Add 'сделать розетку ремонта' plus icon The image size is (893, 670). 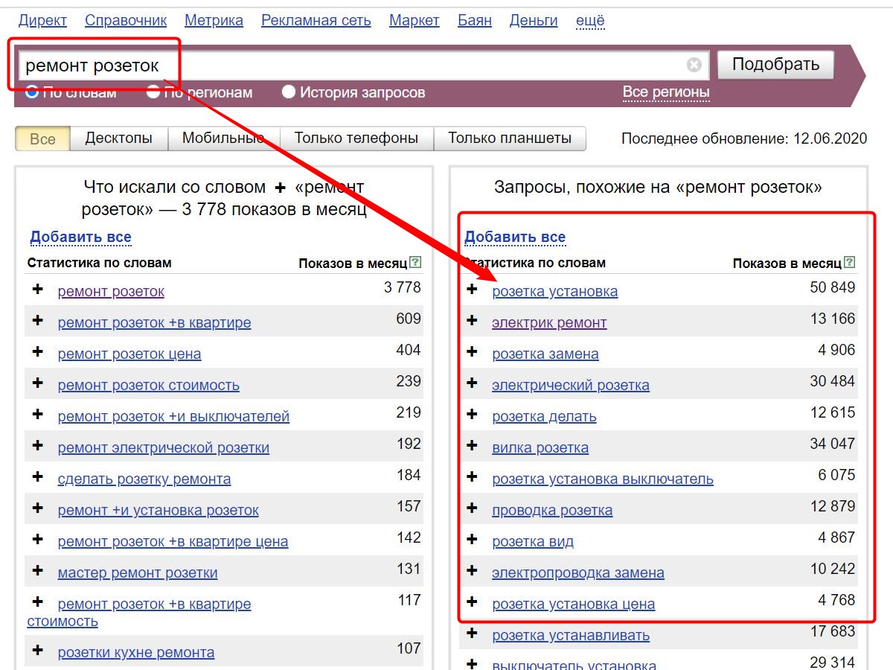38,477
